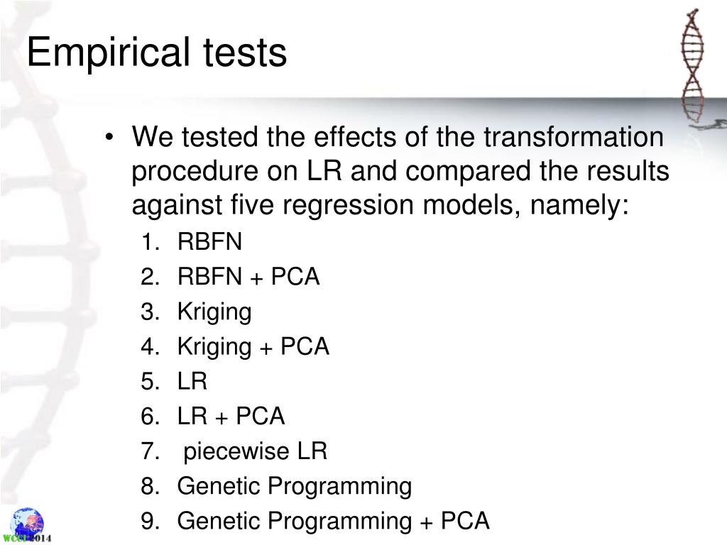Select the 'LR + PCA' list item
The image size is (727, 545).
click(x=231, y=416)
